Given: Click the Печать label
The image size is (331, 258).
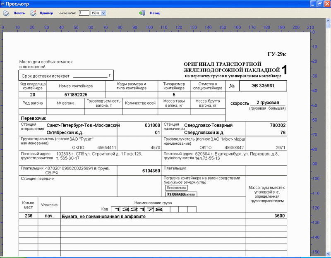Looking at the screenshot, I should (x=19, y=13).
